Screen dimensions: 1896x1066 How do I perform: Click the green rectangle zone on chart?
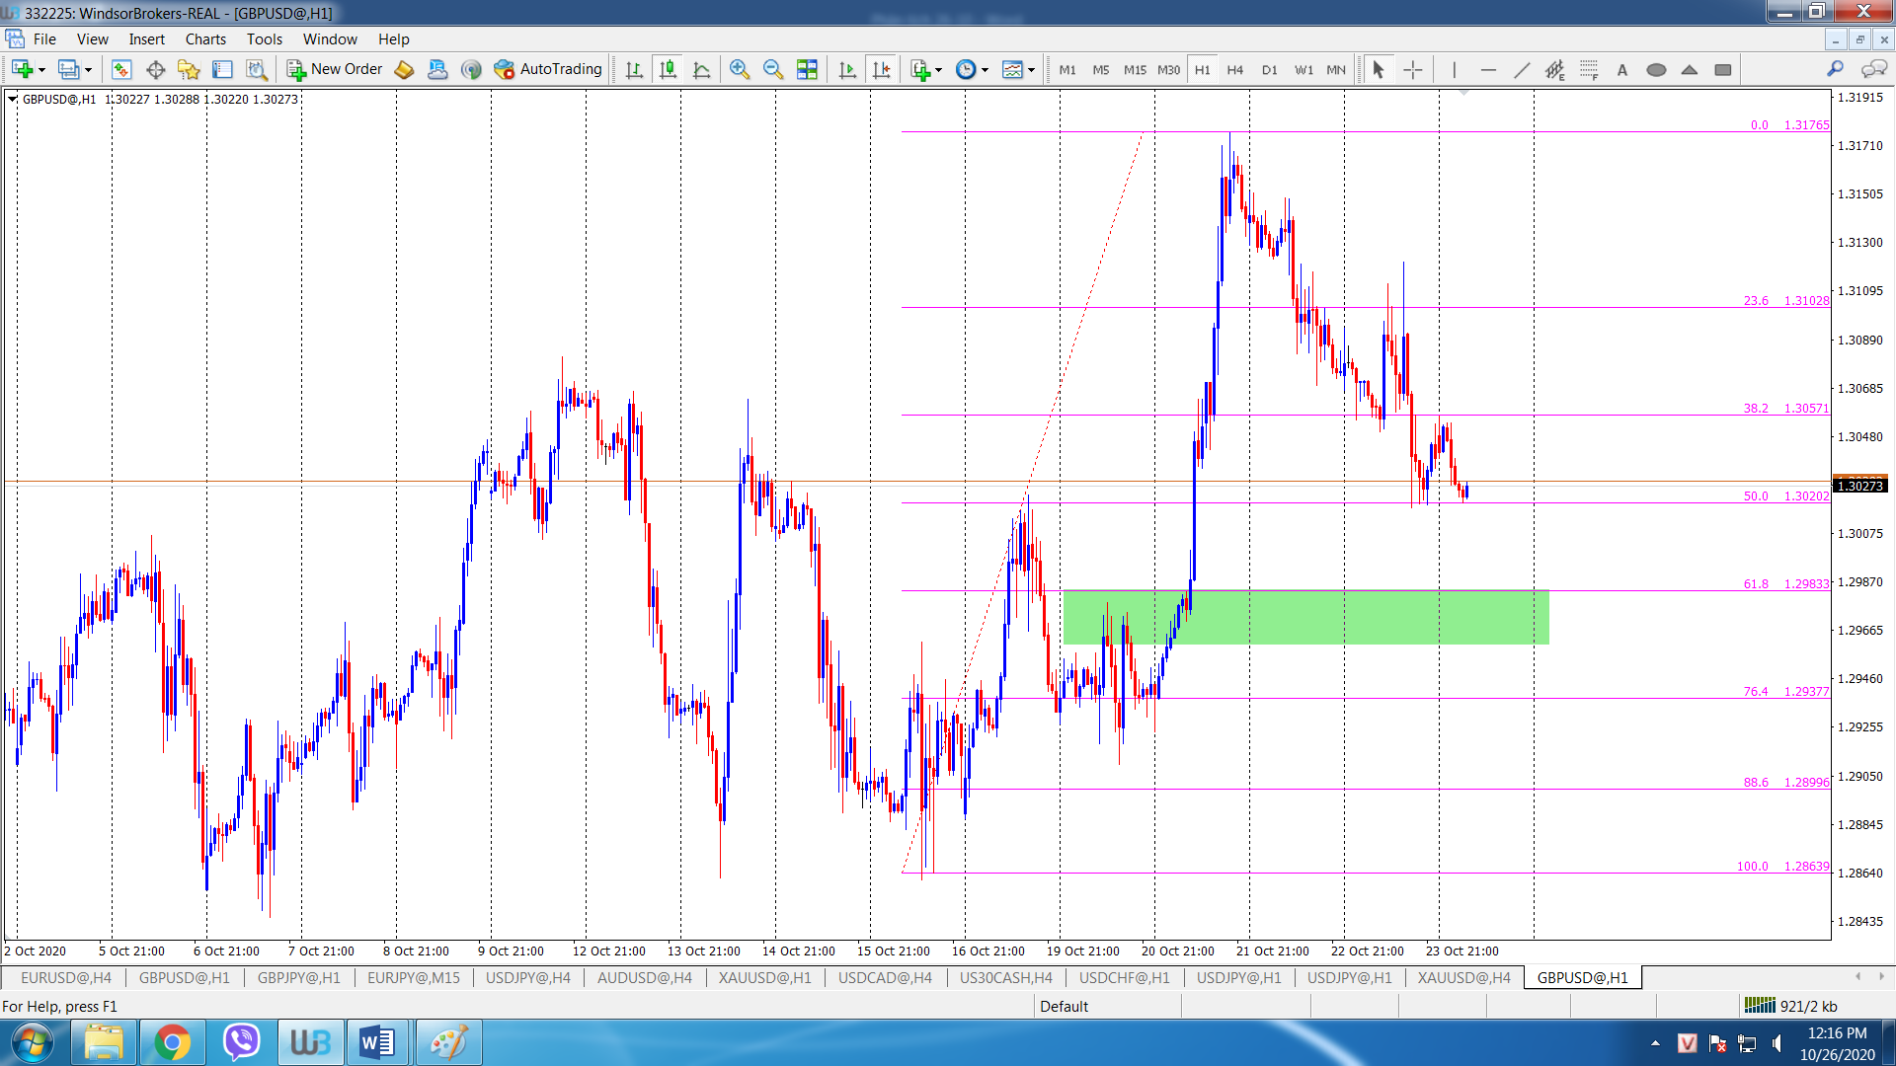[x=1305, y=617]
